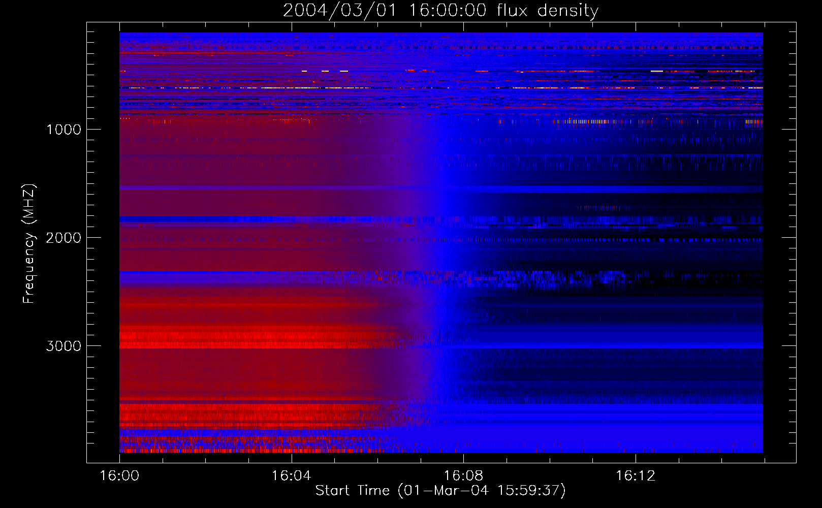Click the 1000 frequency tick label

(64, 130)
